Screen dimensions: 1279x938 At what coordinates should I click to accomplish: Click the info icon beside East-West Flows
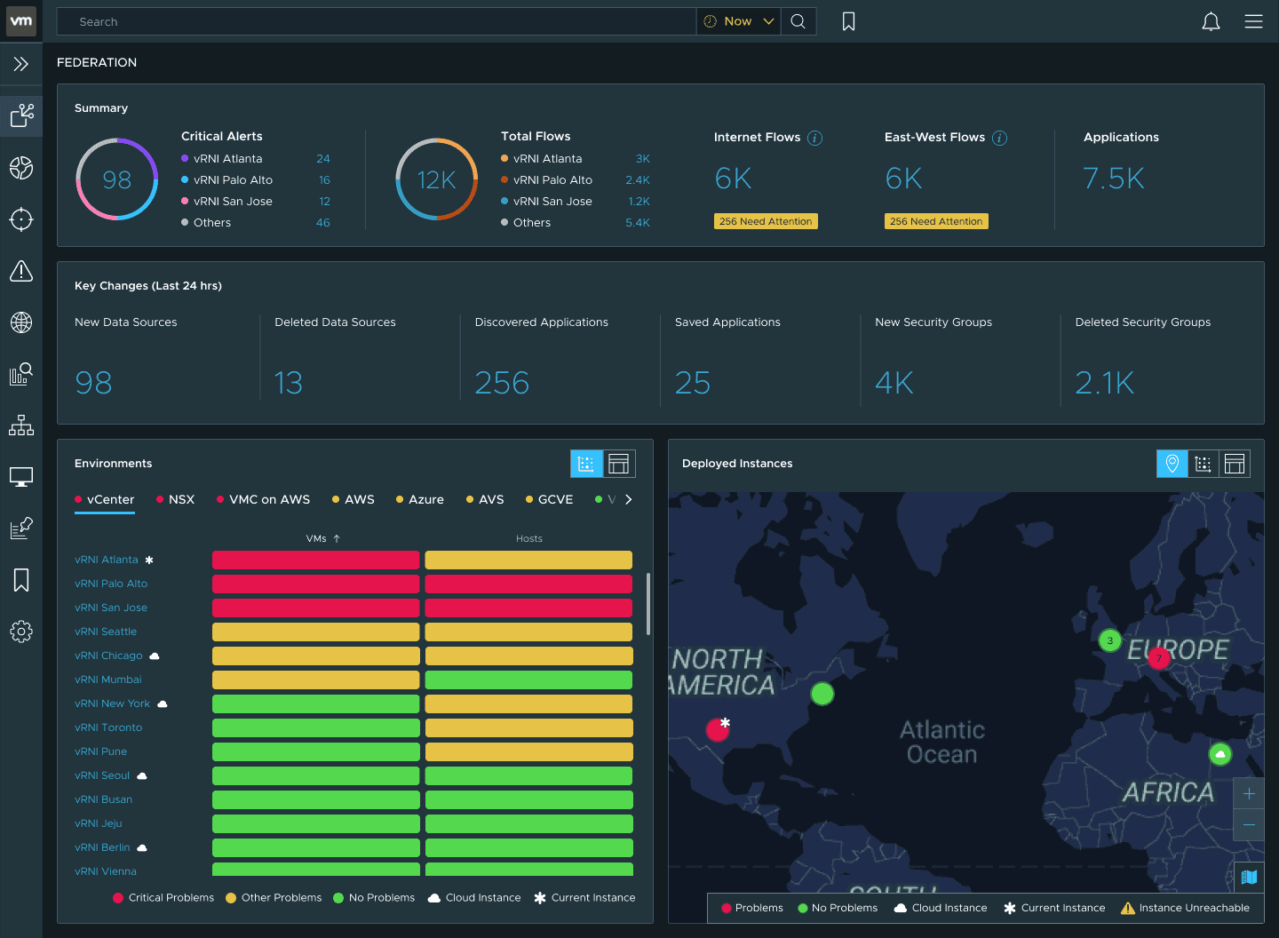click(x=1000, y=138)
